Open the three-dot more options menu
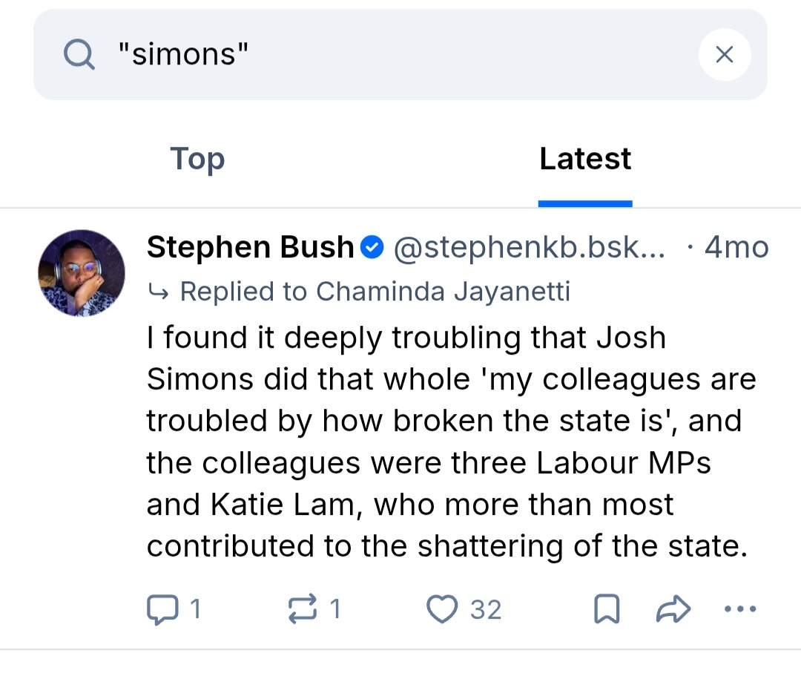This screenshot has width=801, height=676. tap(739, 609)
